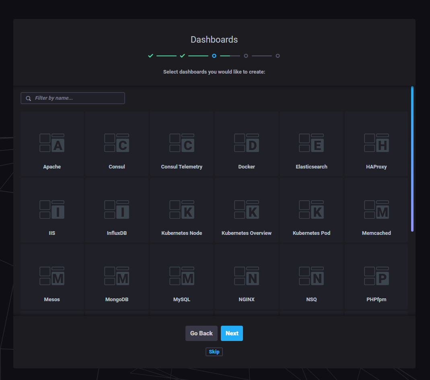Viewport: 430px width, 380px height.
Task: Select the Mesos dashboard icon
Action: pos(52,276)
